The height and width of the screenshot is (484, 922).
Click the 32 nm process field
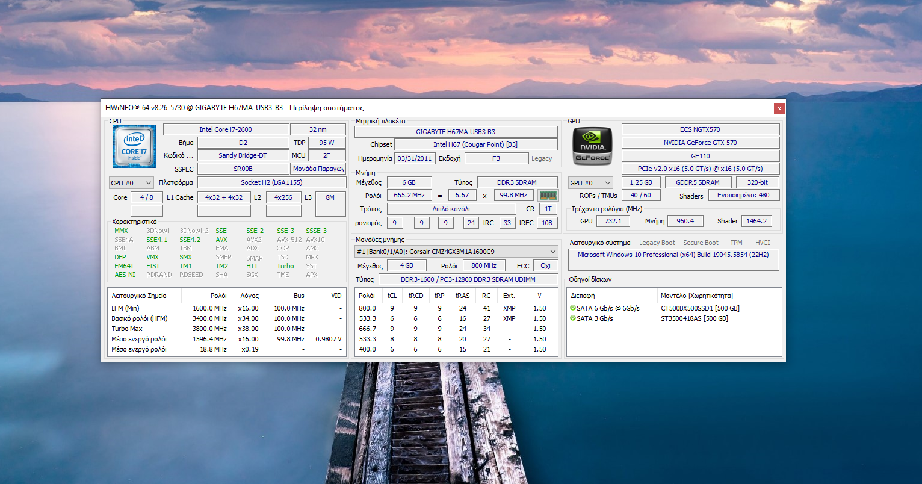[x=318, y=129]
